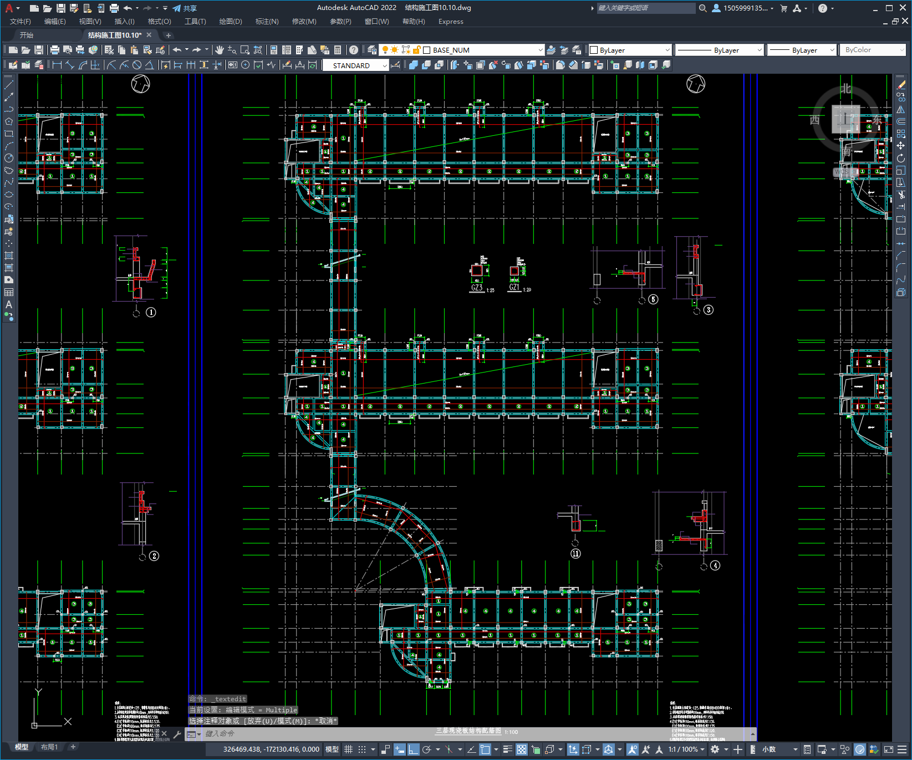Open the annotation scale 1:1 / 100% dropdown
912x760 pixels.
point(686,749)
